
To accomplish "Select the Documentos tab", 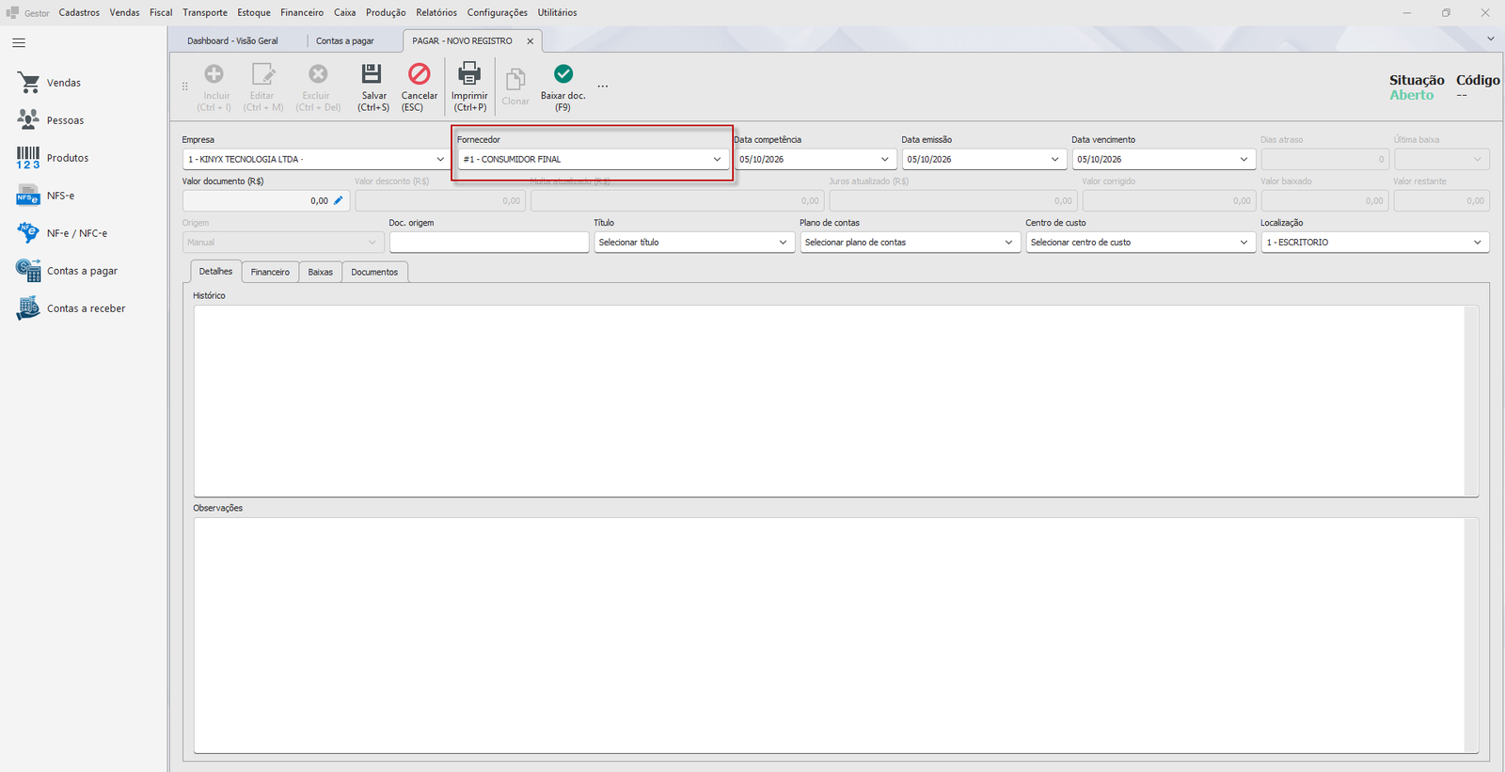I will (x=374, y=272).
